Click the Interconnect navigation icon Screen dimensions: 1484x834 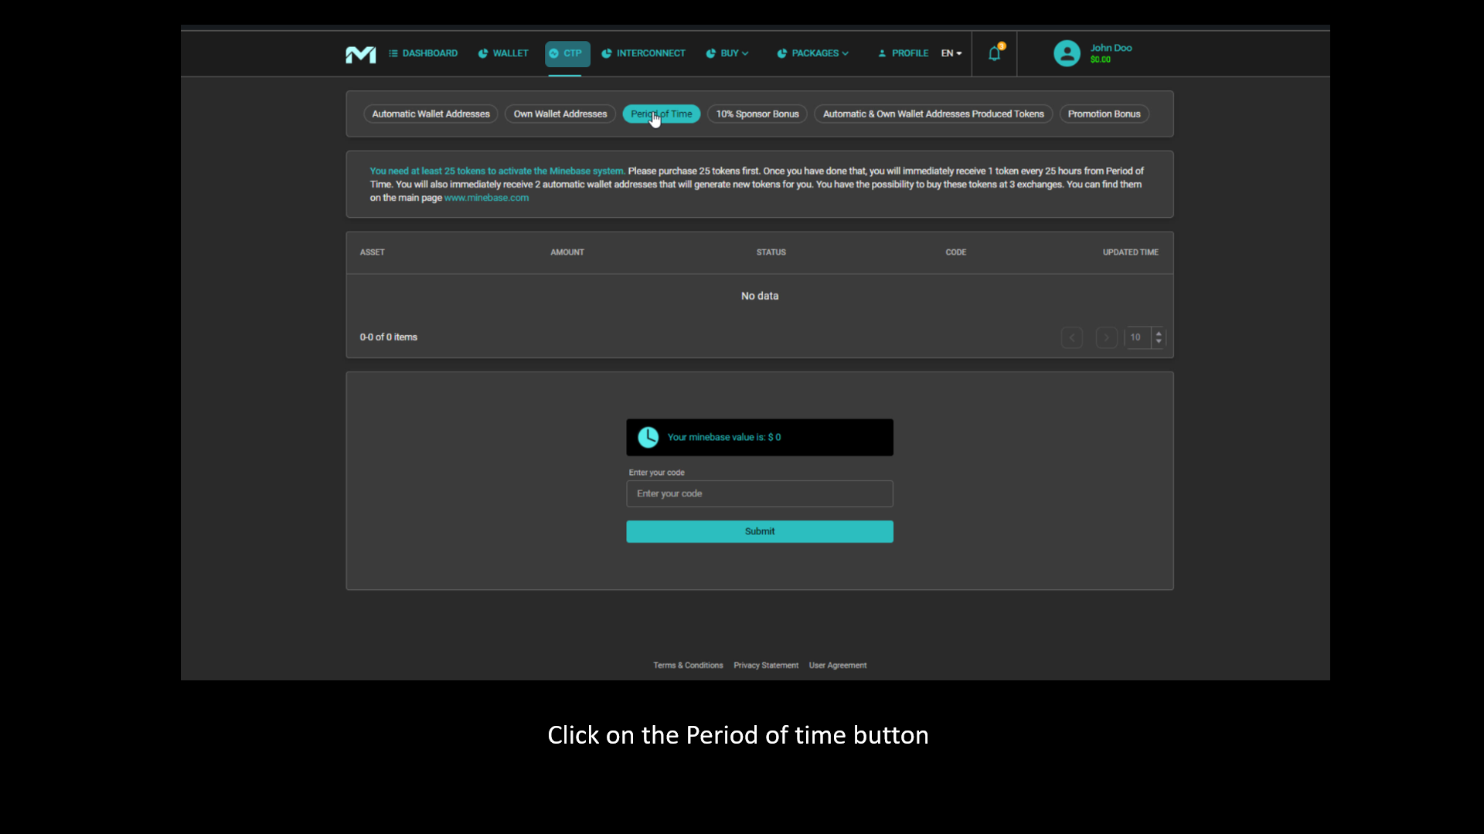(607, 53)
